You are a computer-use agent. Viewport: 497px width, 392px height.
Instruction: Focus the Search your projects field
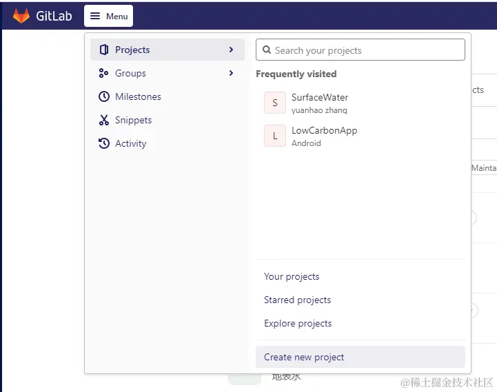(365, 50)
